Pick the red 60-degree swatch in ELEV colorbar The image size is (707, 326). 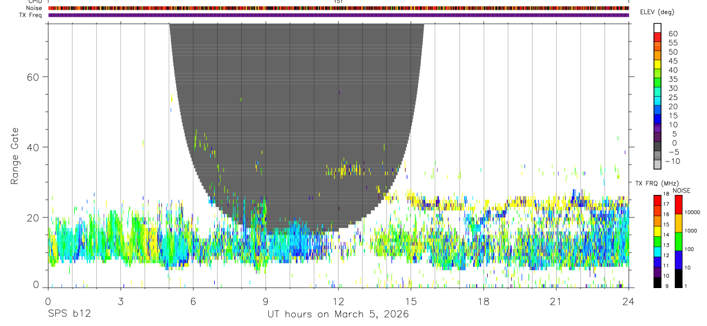658,36
